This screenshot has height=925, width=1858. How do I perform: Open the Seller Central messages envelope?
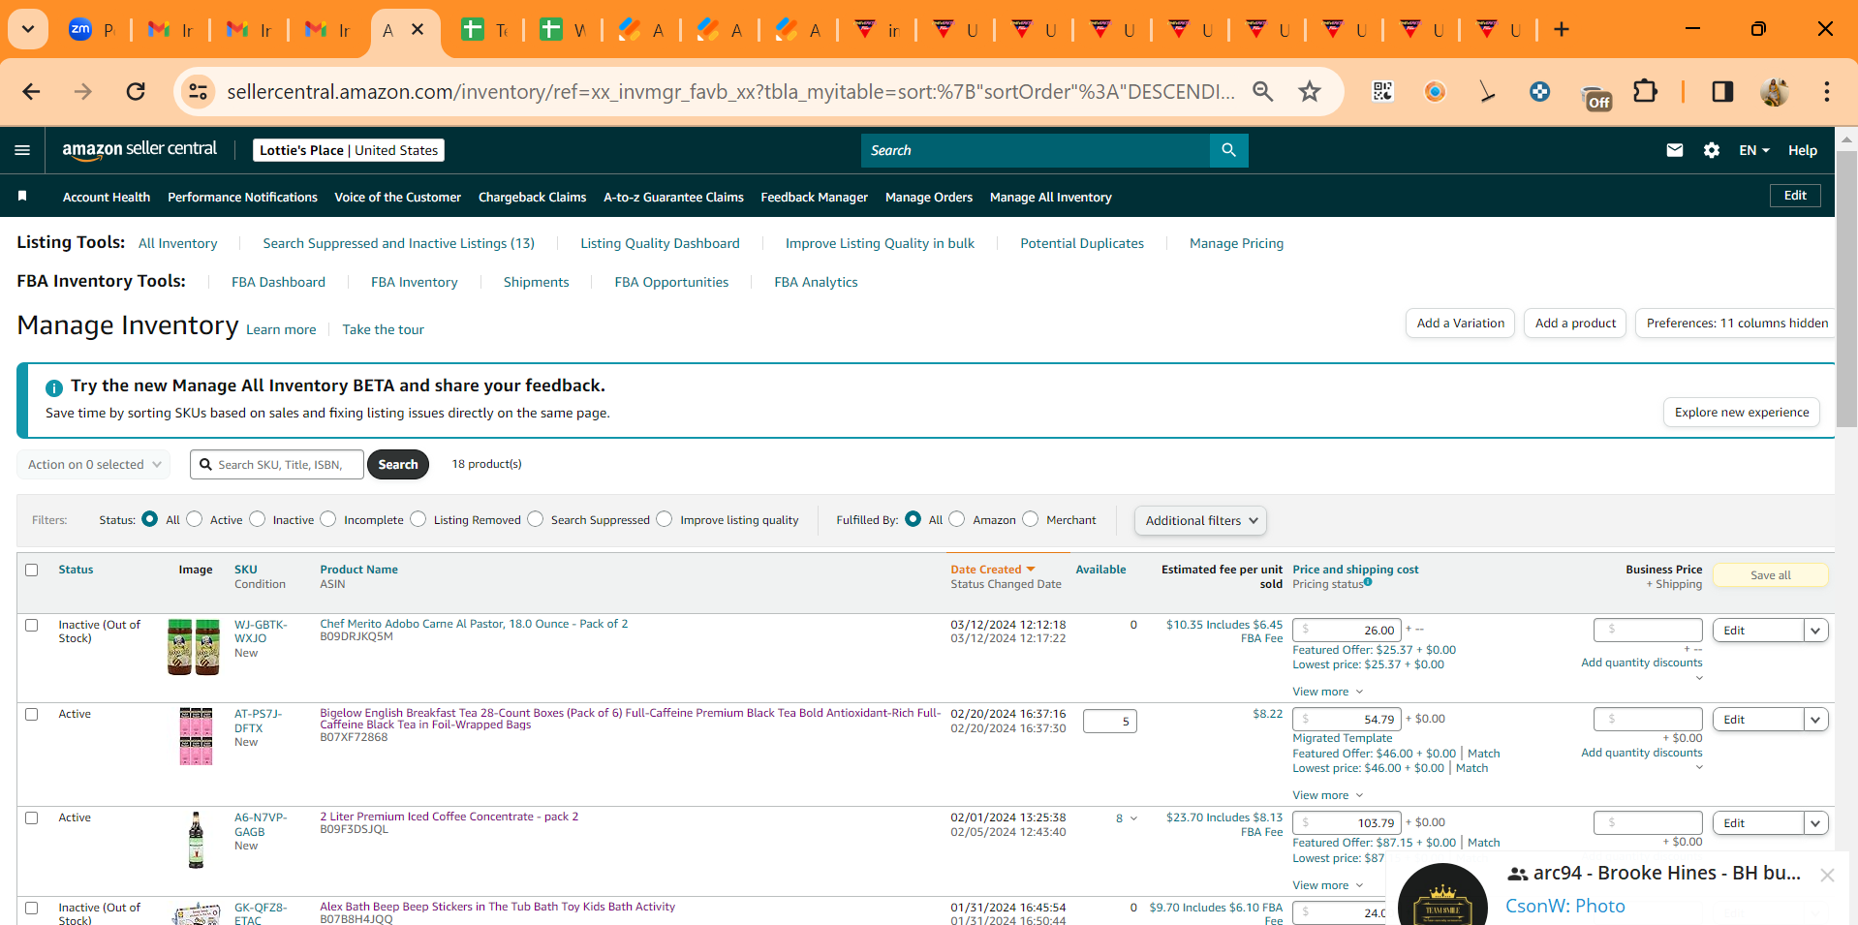(1674, 150)
